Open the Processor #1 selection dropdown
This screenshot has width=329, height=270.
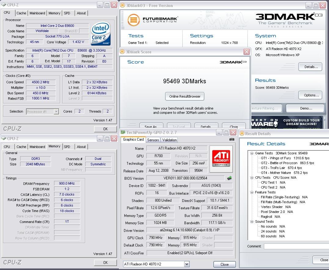click(56, 112)
